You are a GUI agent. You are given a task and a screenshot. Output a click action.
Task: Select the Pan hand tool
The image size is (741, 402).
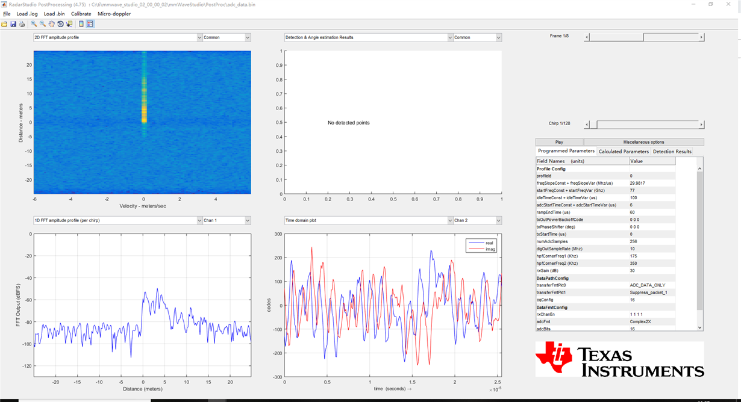[x=52, y=24]
